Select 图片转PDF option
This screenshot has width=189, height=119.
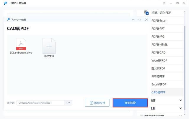pos(158,69)
